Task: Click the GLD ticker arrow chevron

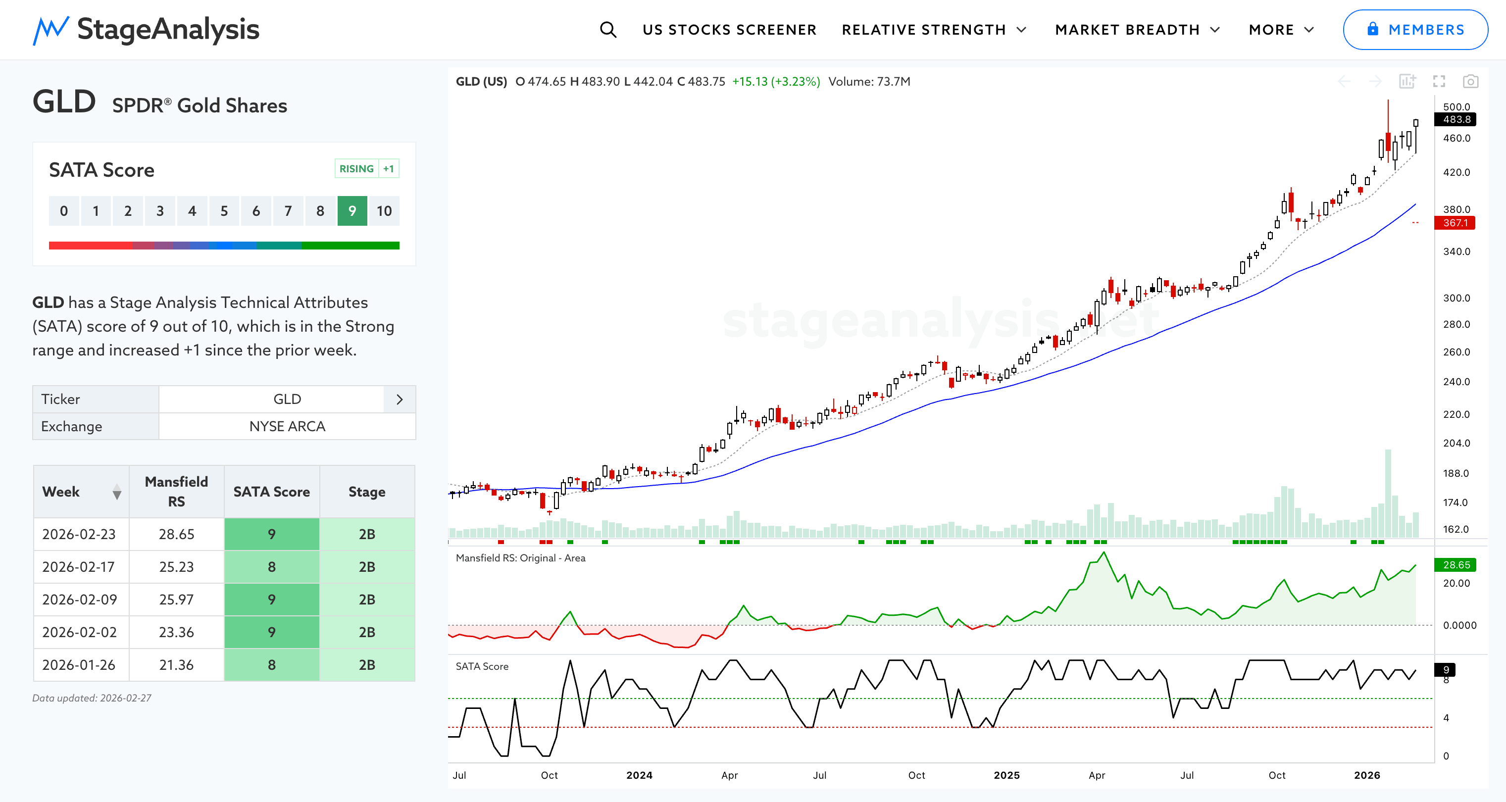Action: 400,399
